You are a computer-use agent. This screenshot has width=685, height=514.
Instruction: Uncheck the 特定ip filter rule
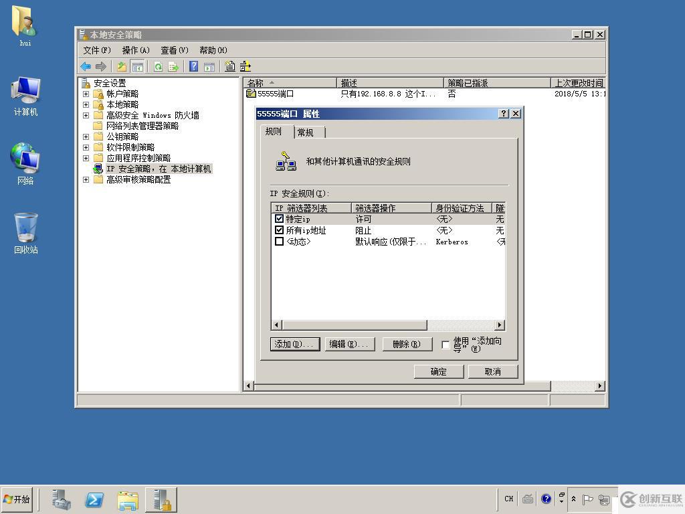click(279, 219)
